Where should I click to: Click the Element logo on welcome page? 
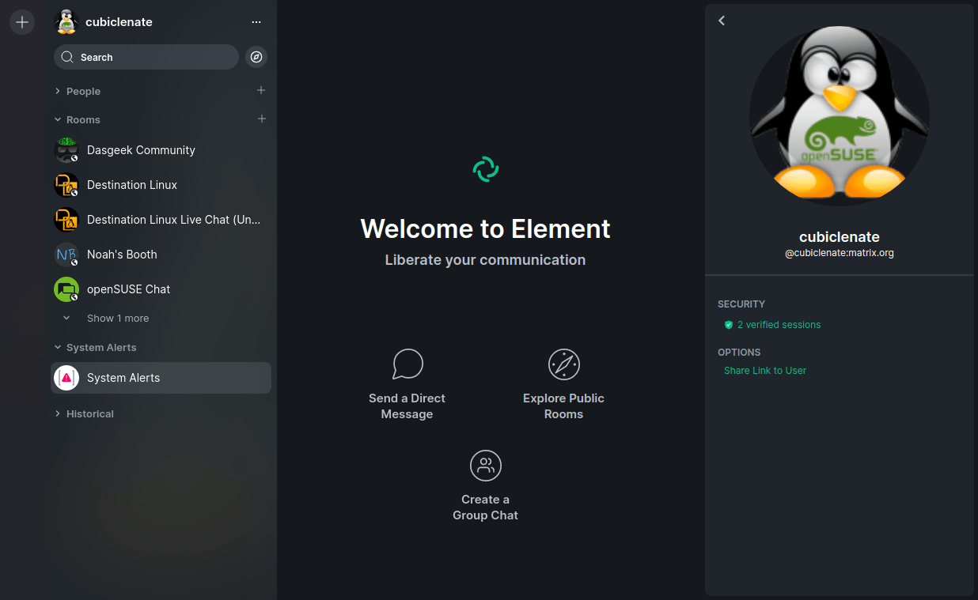[x=486, y=169]
